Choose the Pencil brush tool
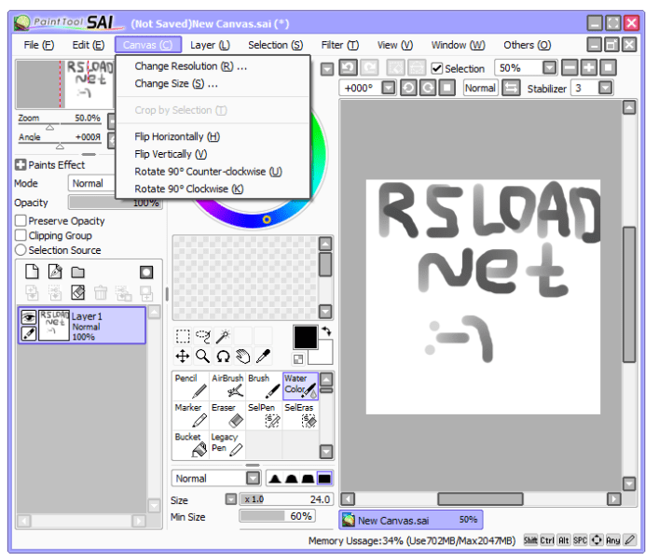Image resolution: width=659 pixels, height=560 pixels. pos(191,385)
